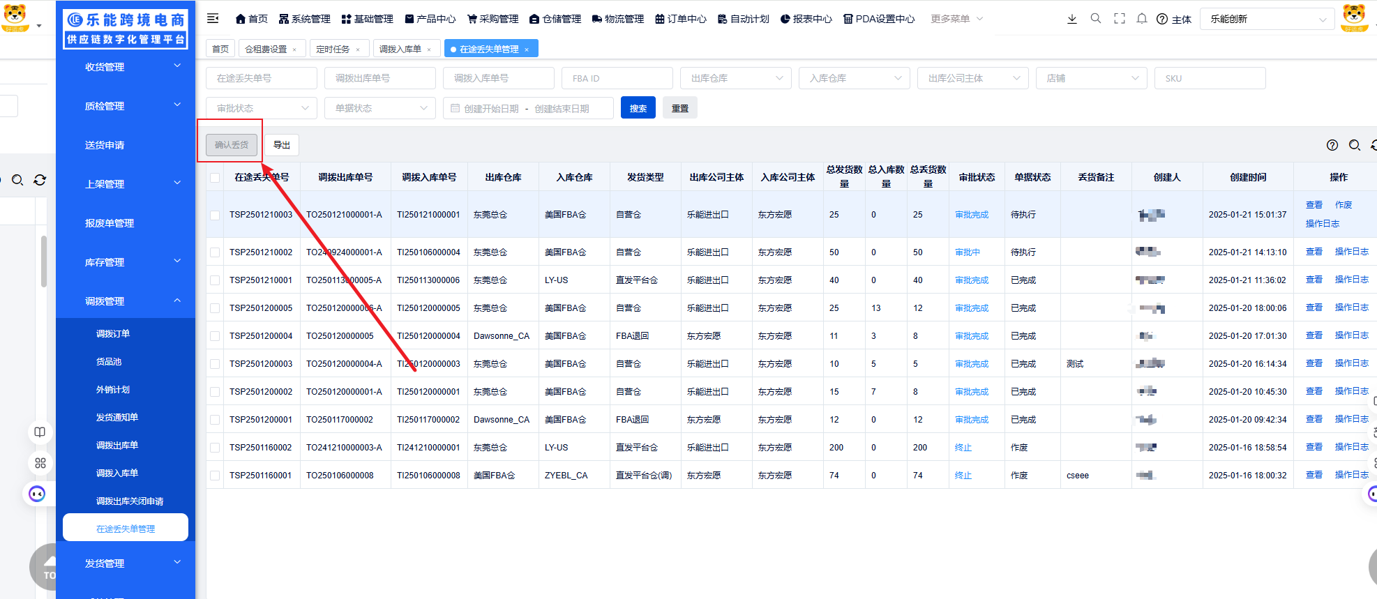Viewport: 1377px width, 599px height.
Task: Select all rows with header checkbox
Action: pyautogui.click(x=215, y=178)
